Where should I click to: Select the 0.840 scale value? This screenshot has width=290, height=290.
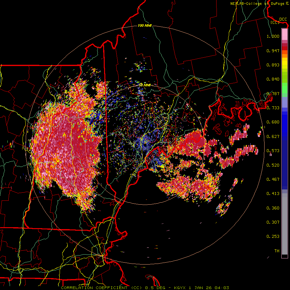(x=273, y=79)
